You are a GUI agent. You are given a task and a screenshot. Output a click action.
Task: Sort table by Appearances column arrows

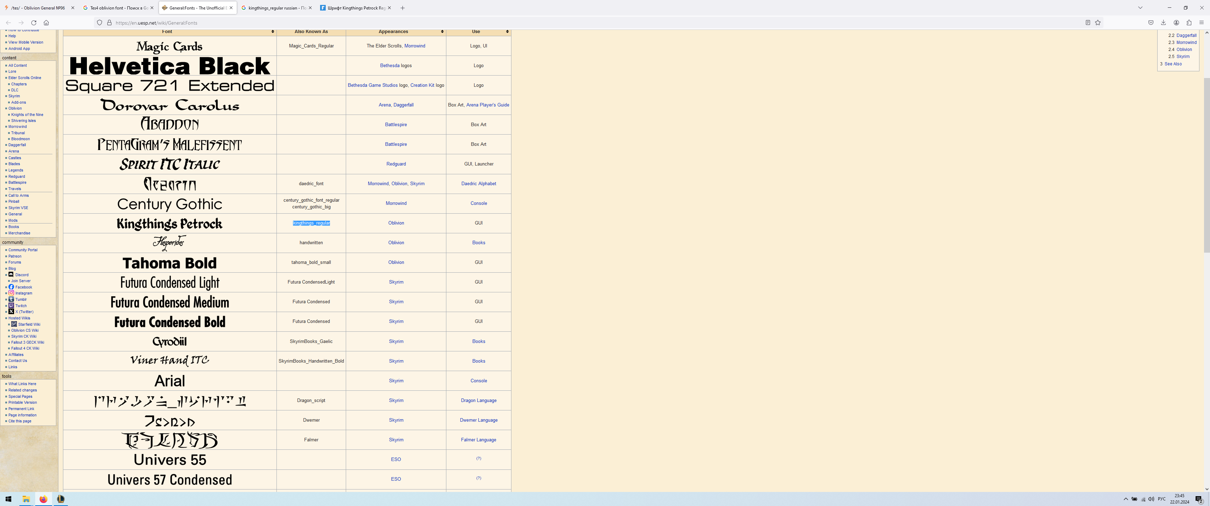pyautogui.click(x=442, y=32)
